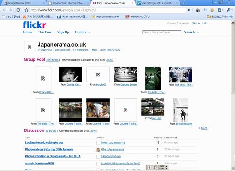Open the new tab button
235x171 pixels.
(184, 3)
